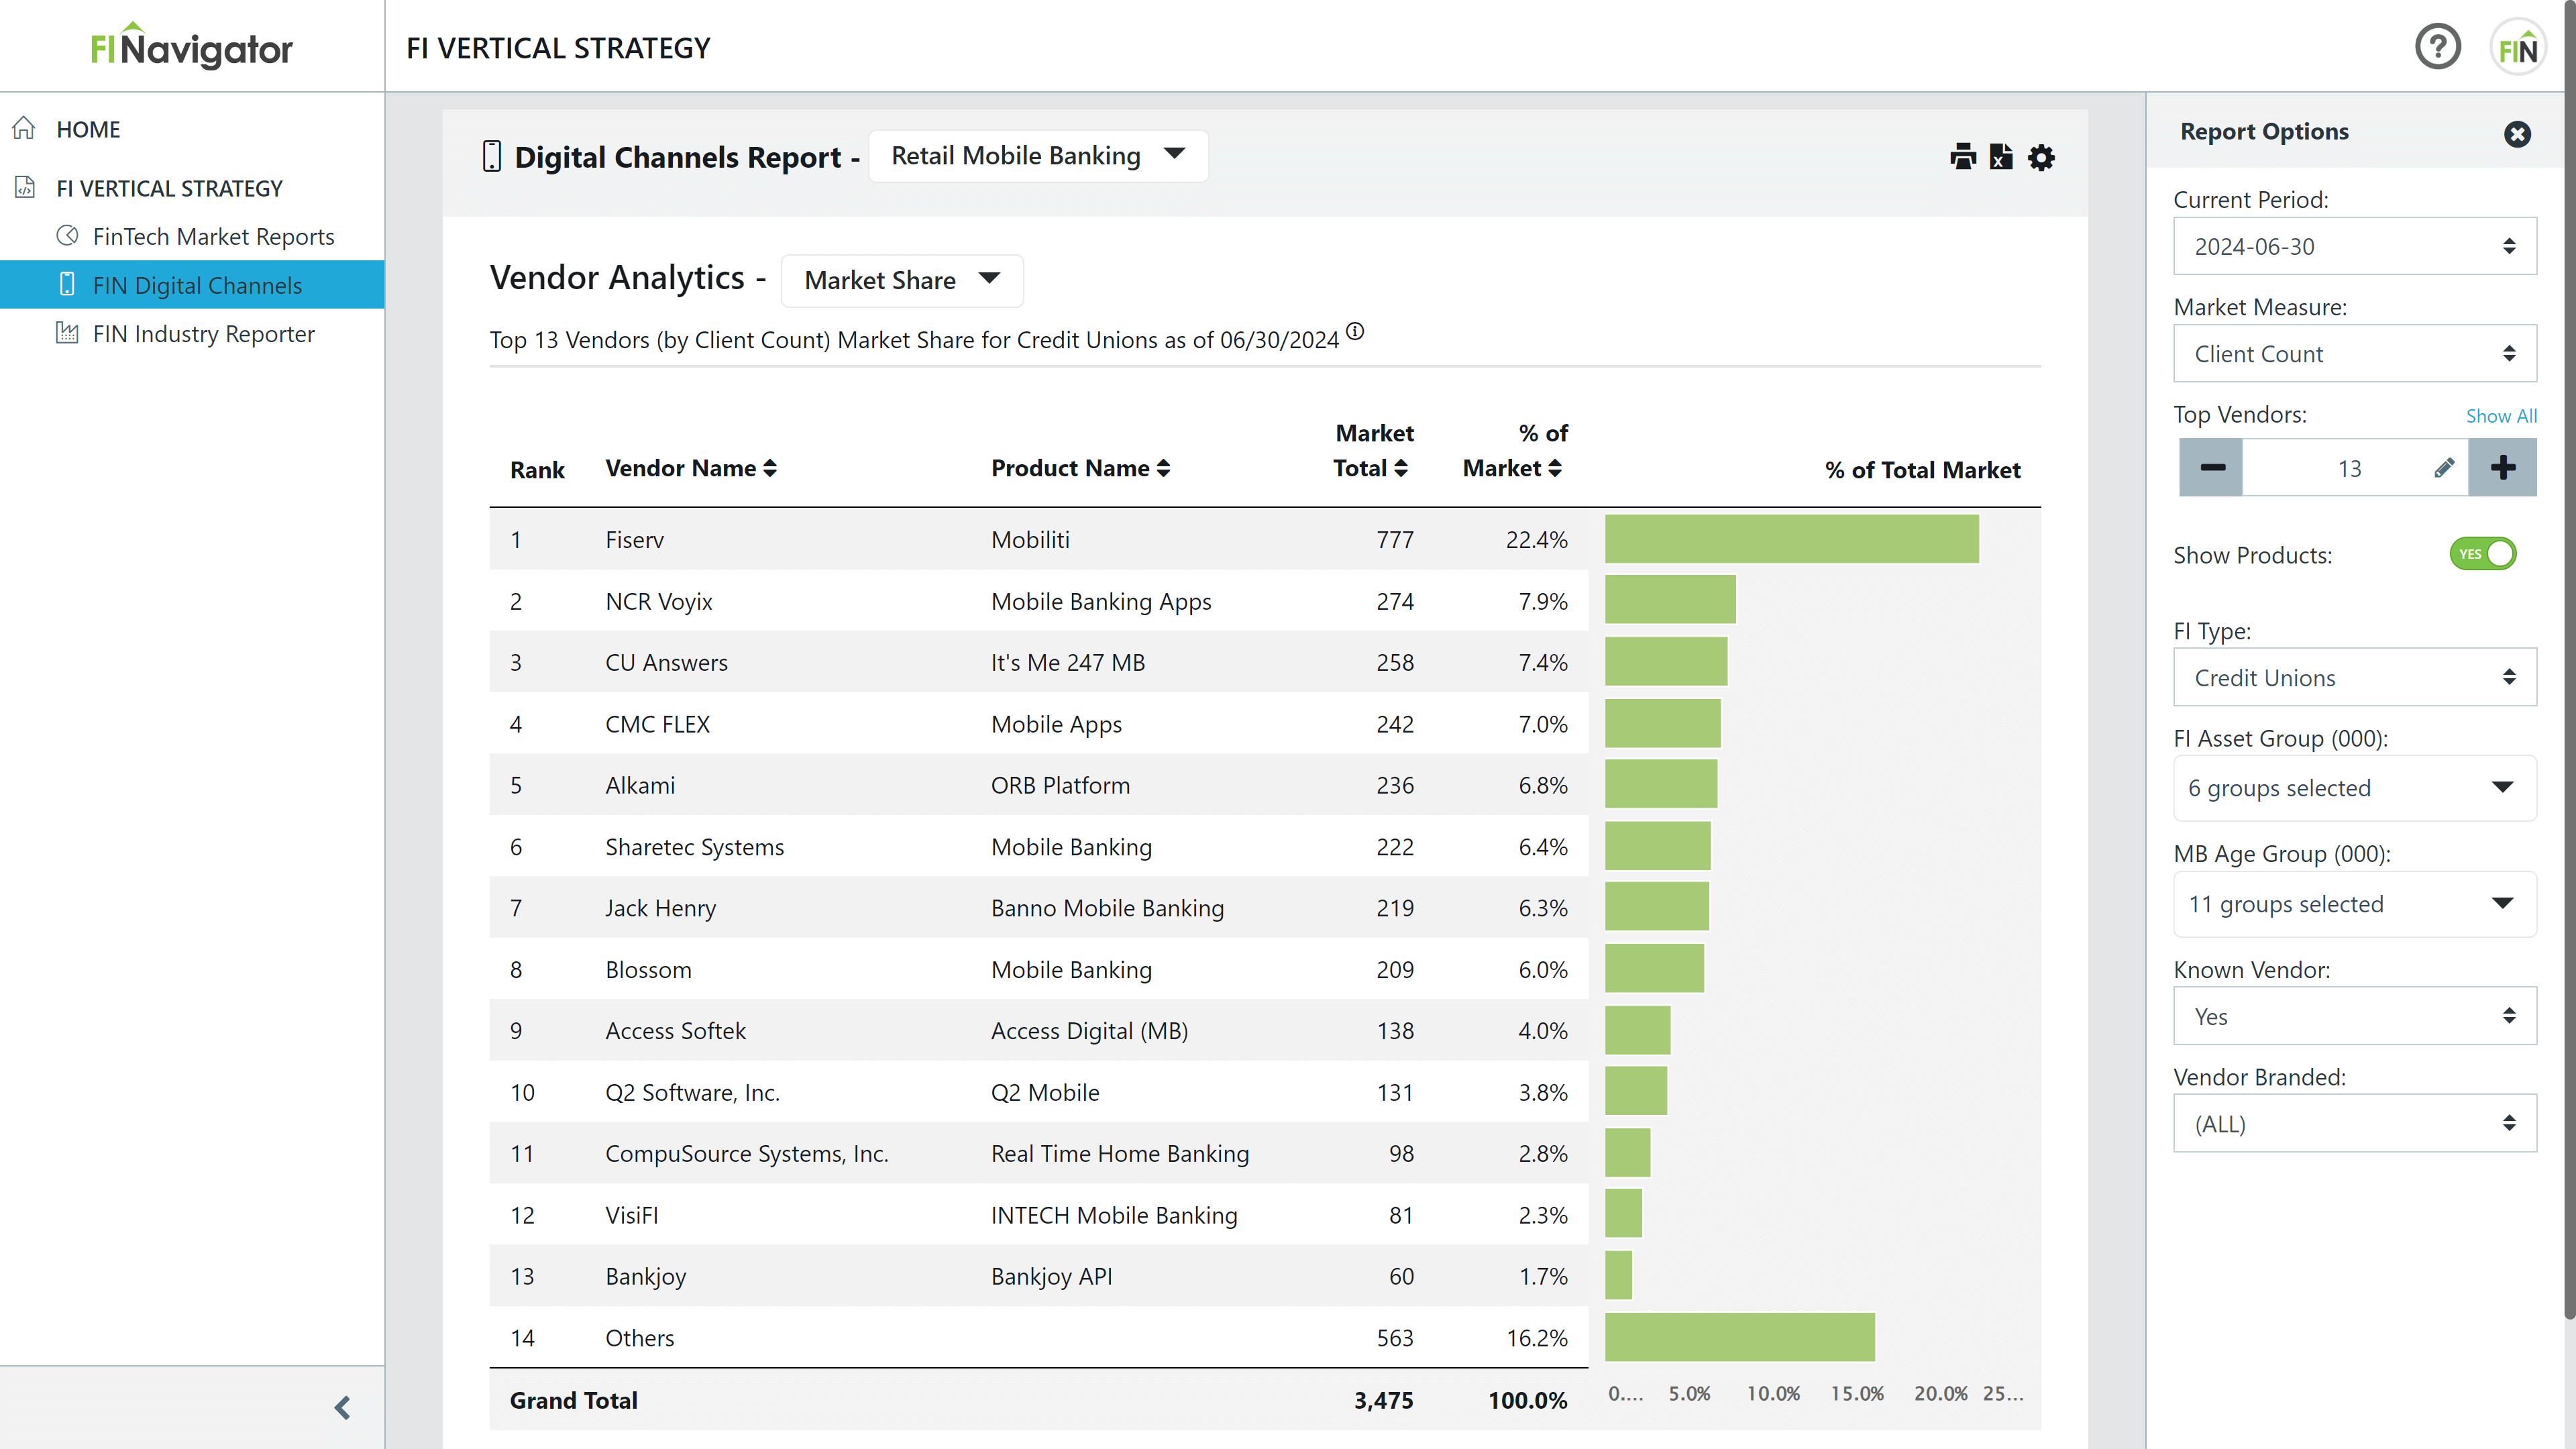This screenshot has width=2576, height=1449.
Task: Click the FIN Industry Reporter chart icon
Action: [67, 333]
